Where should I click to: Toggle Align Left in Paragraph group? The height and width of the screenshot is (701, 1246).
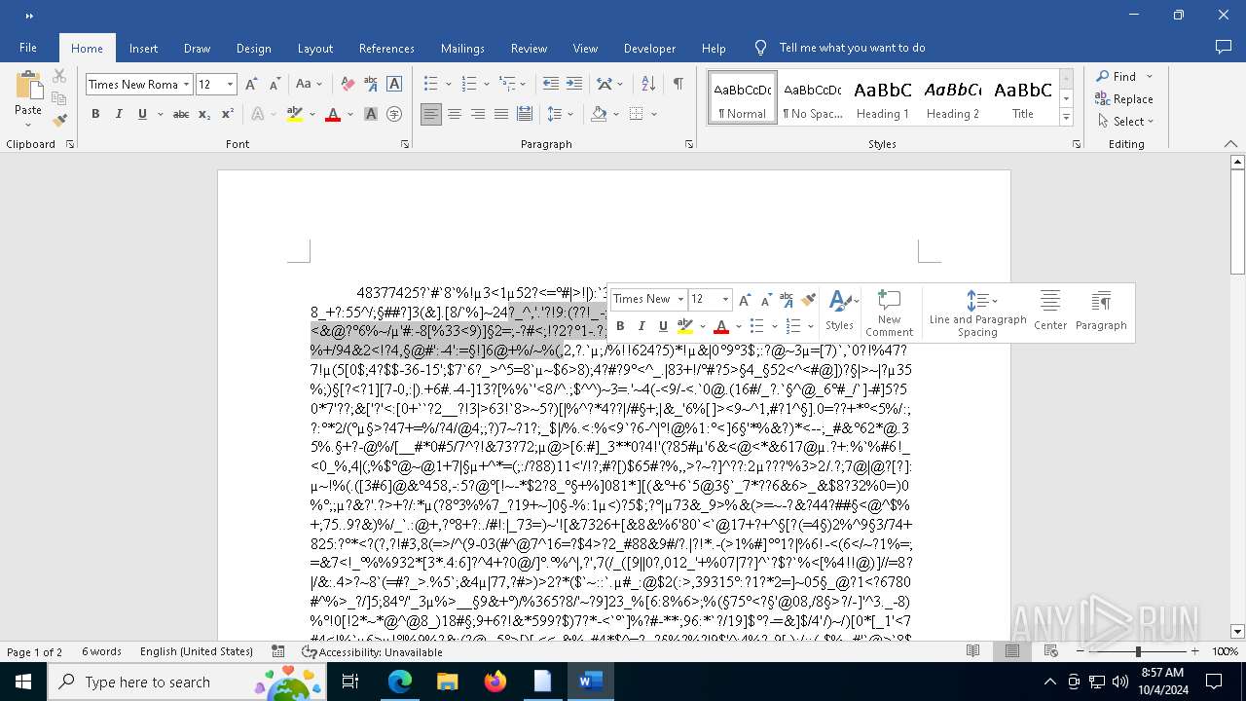click(431, 114)
